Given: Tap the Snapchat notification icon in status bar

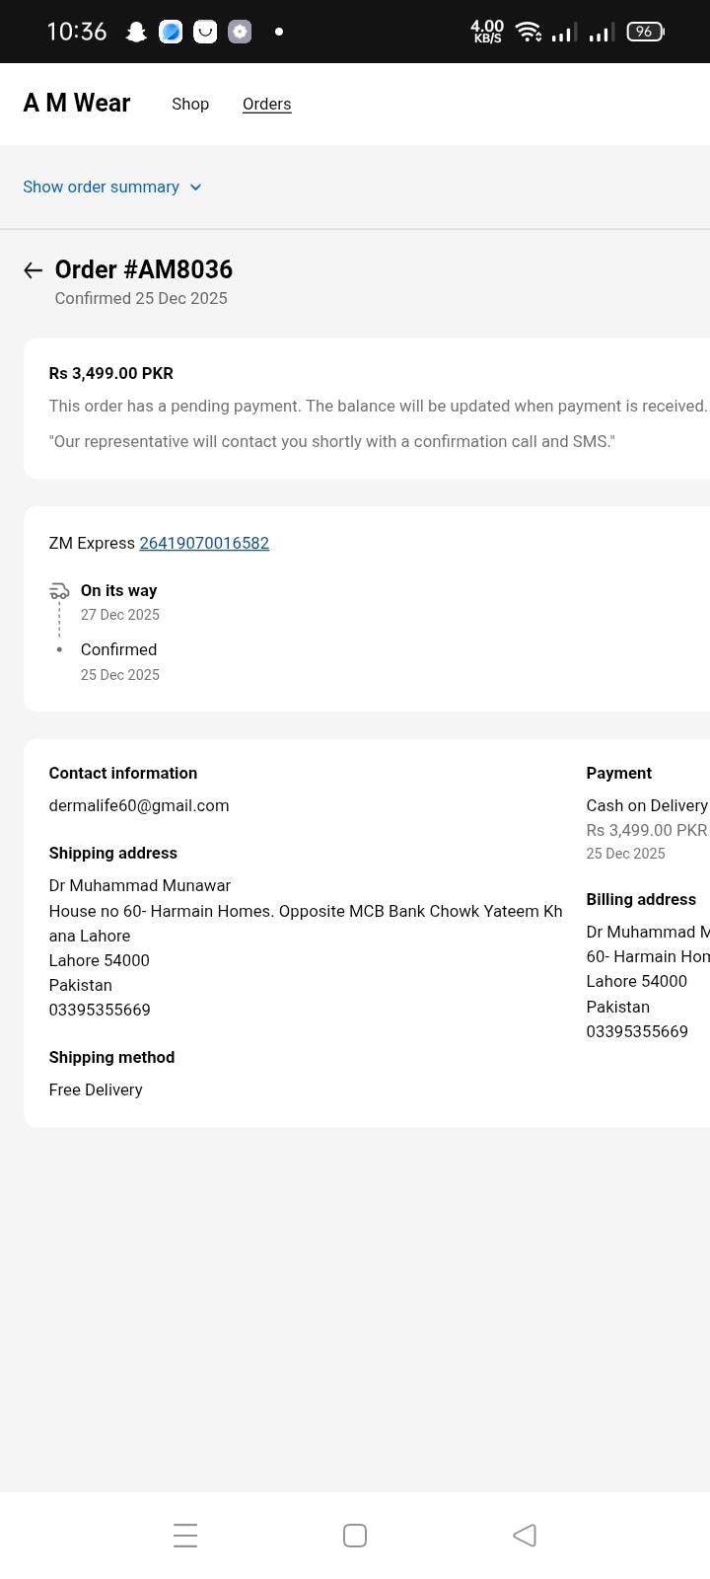Looking at the screenshot, I should click(x=136, y=32).
